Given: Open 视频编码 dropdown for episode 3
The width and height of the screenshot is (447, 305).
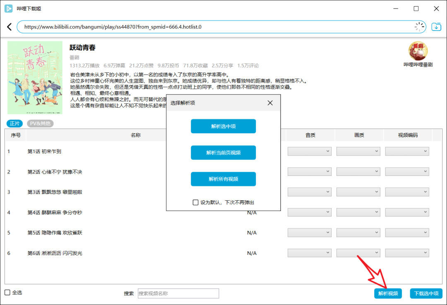Looking at the screenshot, I should click(407, 192).
